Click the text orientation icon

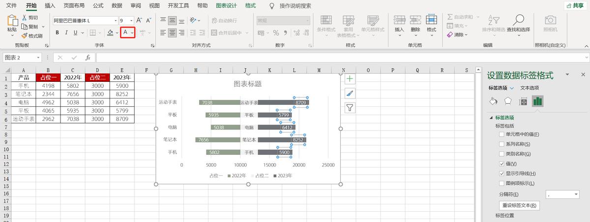(193, 21)
